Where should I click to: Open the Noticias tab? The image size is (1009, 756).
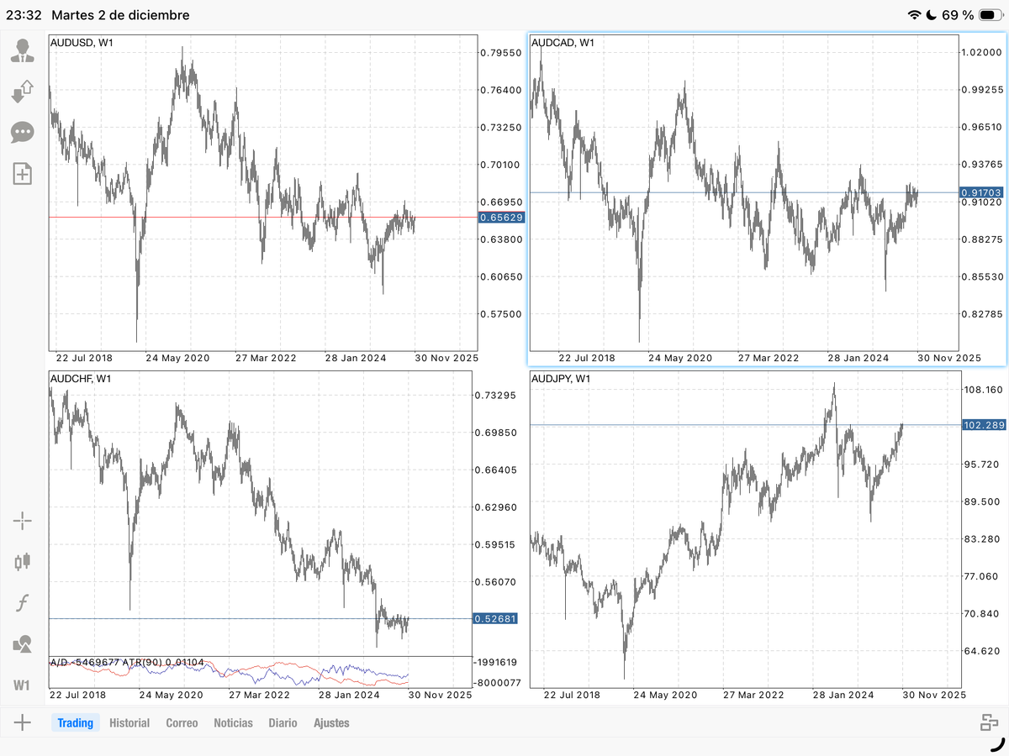233,722
